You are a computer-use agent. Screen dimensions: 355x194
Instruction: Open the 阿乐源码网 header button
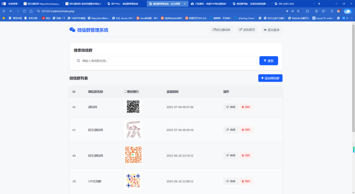point(221,30)
